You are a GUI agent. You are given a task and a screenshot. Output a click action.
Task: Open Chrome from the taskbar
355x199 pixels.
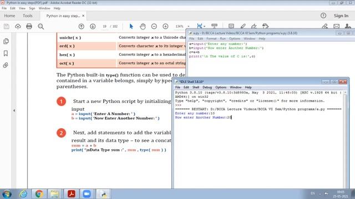[39, 194]
